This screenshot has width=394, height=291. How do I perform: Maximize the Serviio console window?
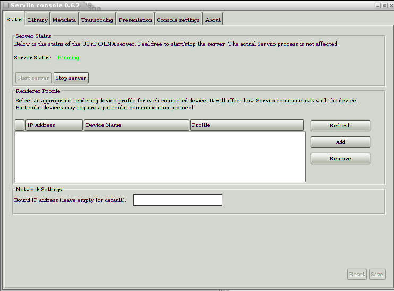(384, 5)
